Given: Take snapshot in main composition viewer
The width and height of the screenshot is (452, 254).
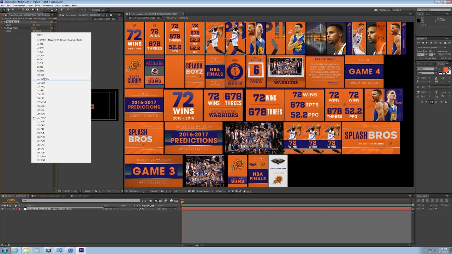Looking at the screenshot, I should 162,191.
